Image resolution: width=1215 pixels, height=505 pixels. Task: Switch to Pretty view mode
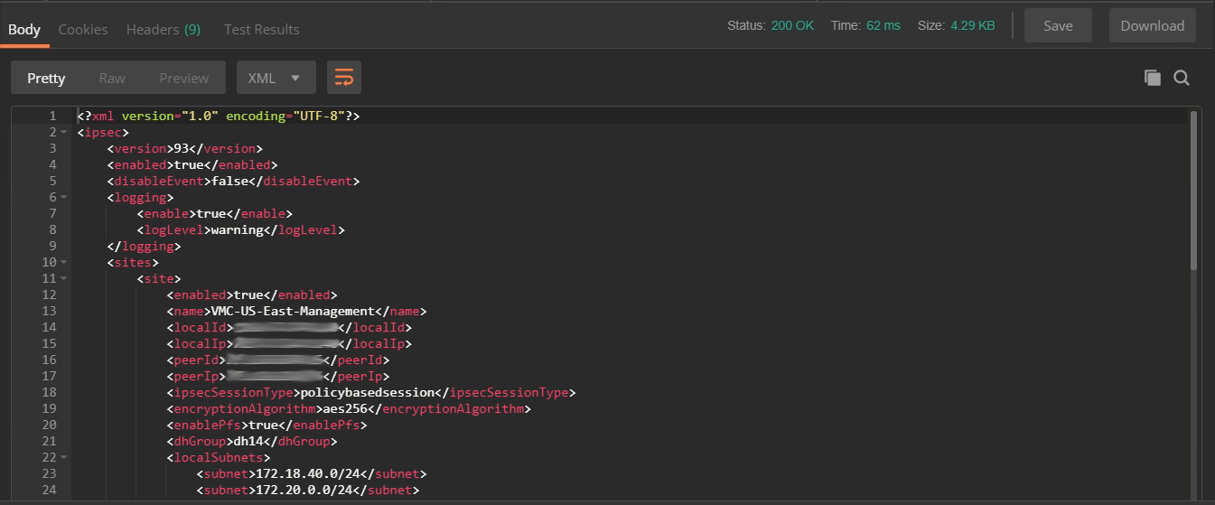[46, 78]
